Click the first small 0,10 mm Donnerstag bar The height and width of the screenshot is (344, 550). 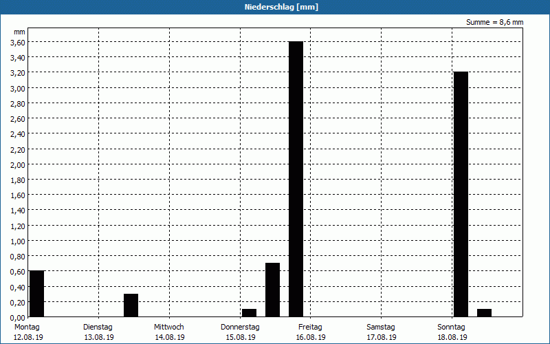tap(249, 313)
